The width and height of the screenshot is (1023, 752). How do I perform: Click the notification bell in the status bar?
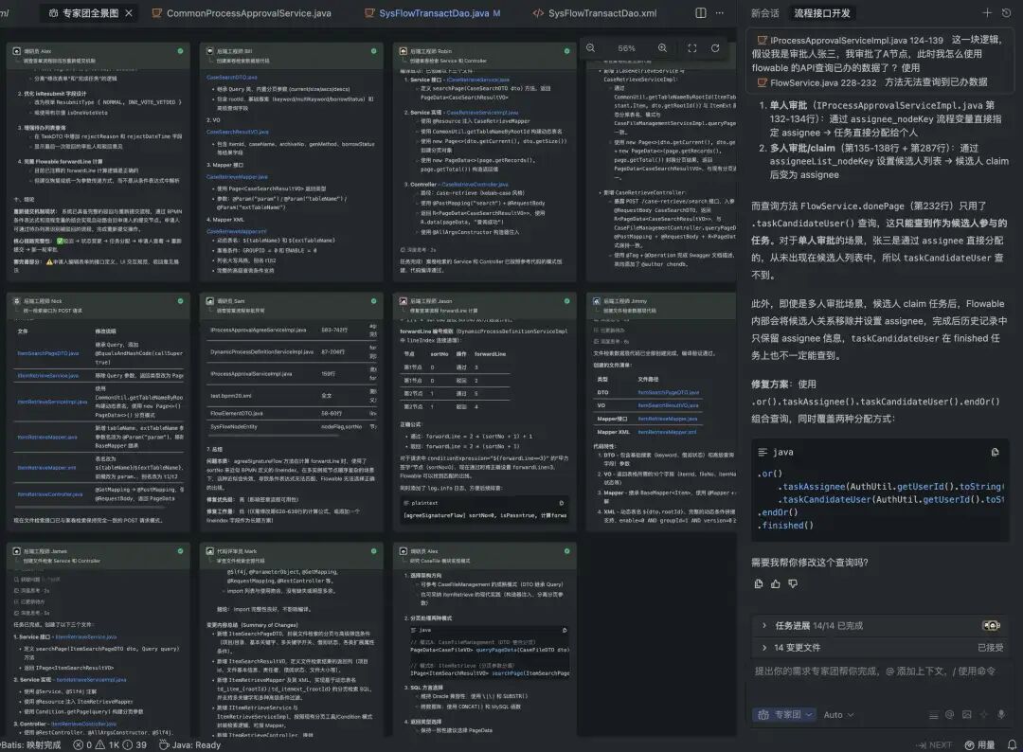[1010, 744]
